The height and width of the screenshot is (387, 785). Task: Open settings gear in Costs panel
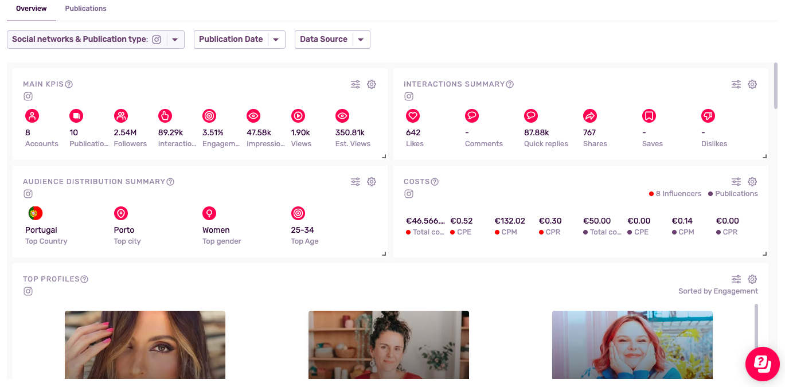click(752, 182)
